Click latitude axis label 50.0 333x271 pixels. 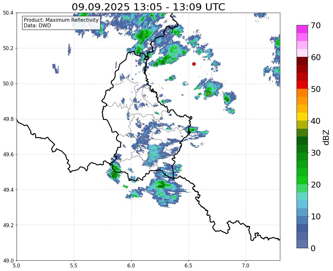tap(8, 84)
